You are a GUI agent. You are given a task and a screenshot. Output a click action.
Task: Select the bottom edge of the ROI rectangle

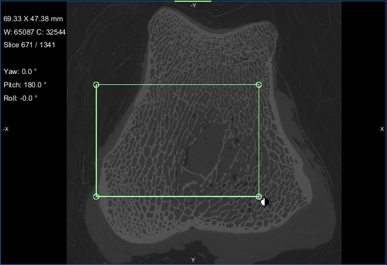177,196
